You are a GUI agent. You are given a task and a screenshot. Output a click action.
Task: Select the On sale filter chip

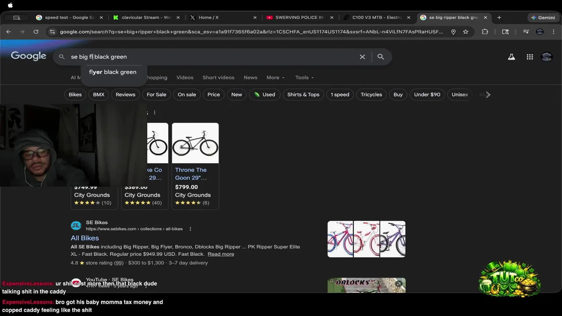pyautogui.click(x=187, y=94)
